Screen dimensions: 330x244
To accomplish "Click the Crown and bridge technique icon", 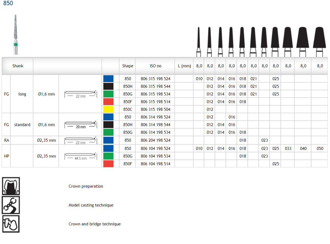I will click(11, 224).
